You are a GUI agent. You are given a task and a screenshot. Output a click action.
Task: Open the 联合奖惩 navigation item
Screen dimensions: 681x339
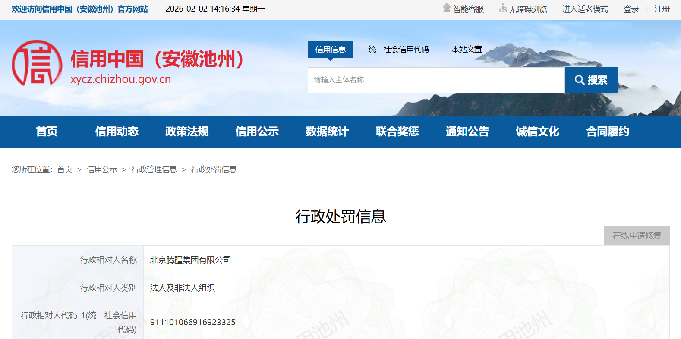[397, 132]
